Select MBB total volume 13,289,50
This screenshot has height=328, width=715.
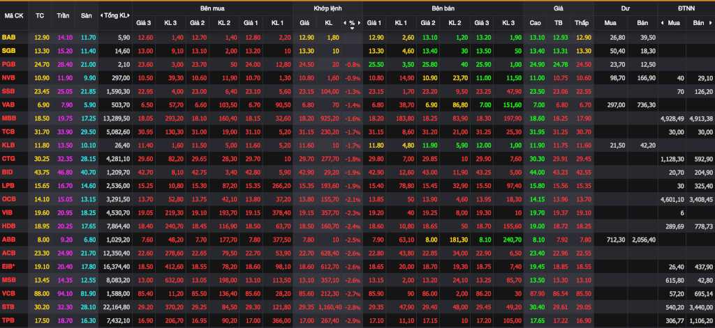click(117, 119)
